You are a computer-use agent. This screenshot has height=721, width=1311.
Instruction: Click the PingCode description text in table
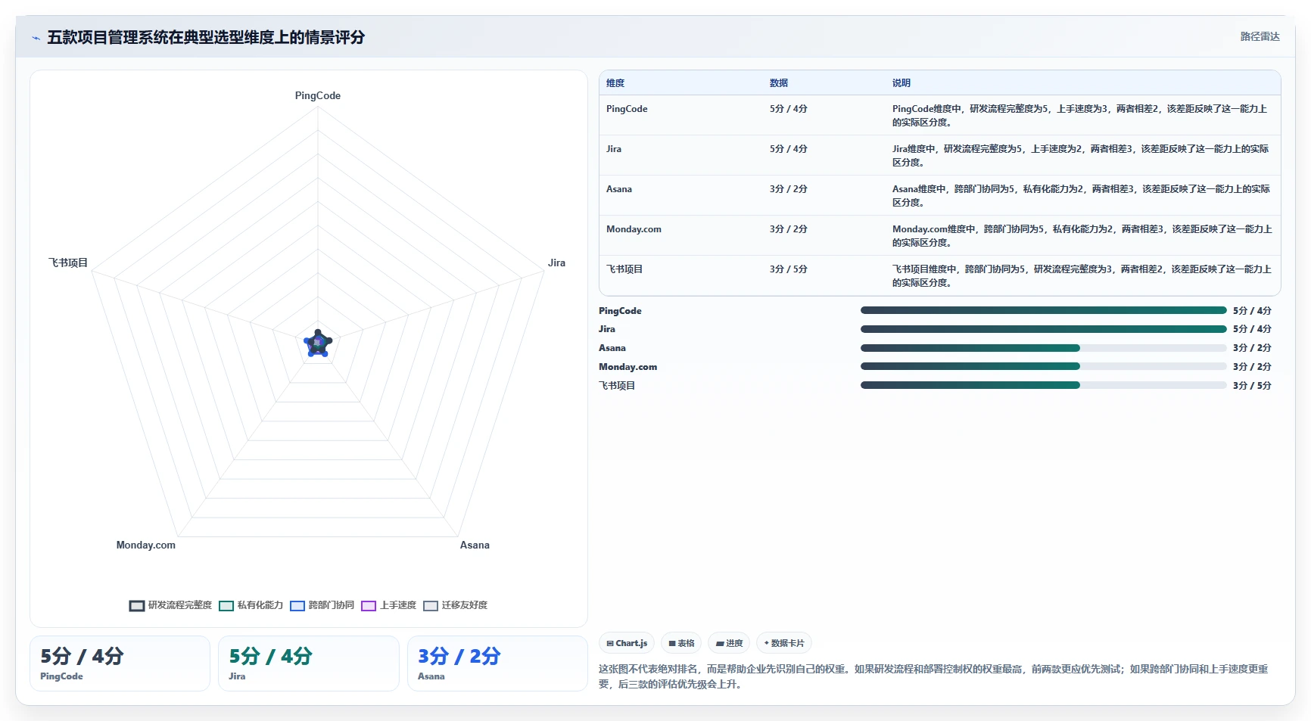click(1082, 115)
